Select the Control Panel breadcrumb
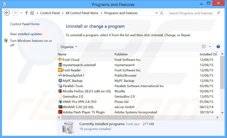Viewport: 227px width, 138px height. point(50,13)
